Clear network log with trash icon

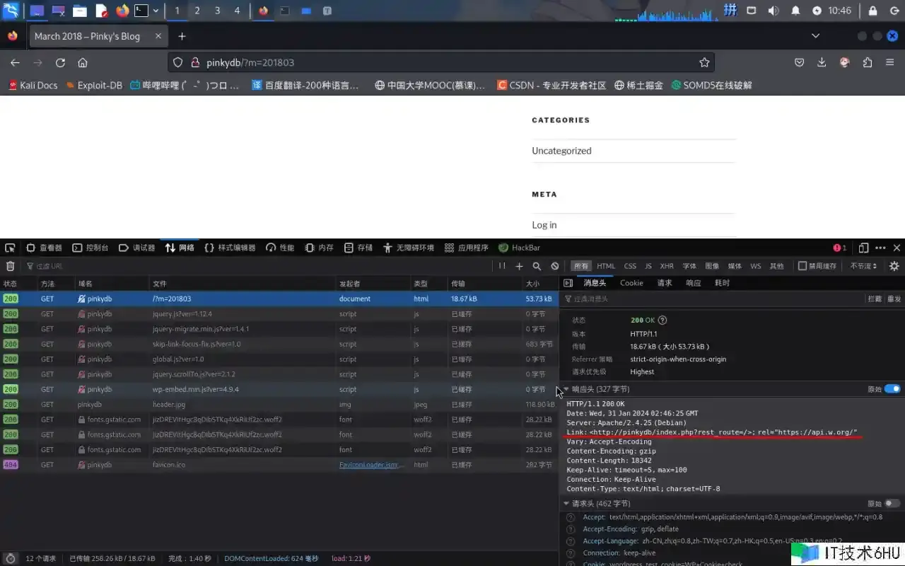[x=10, y=266]
